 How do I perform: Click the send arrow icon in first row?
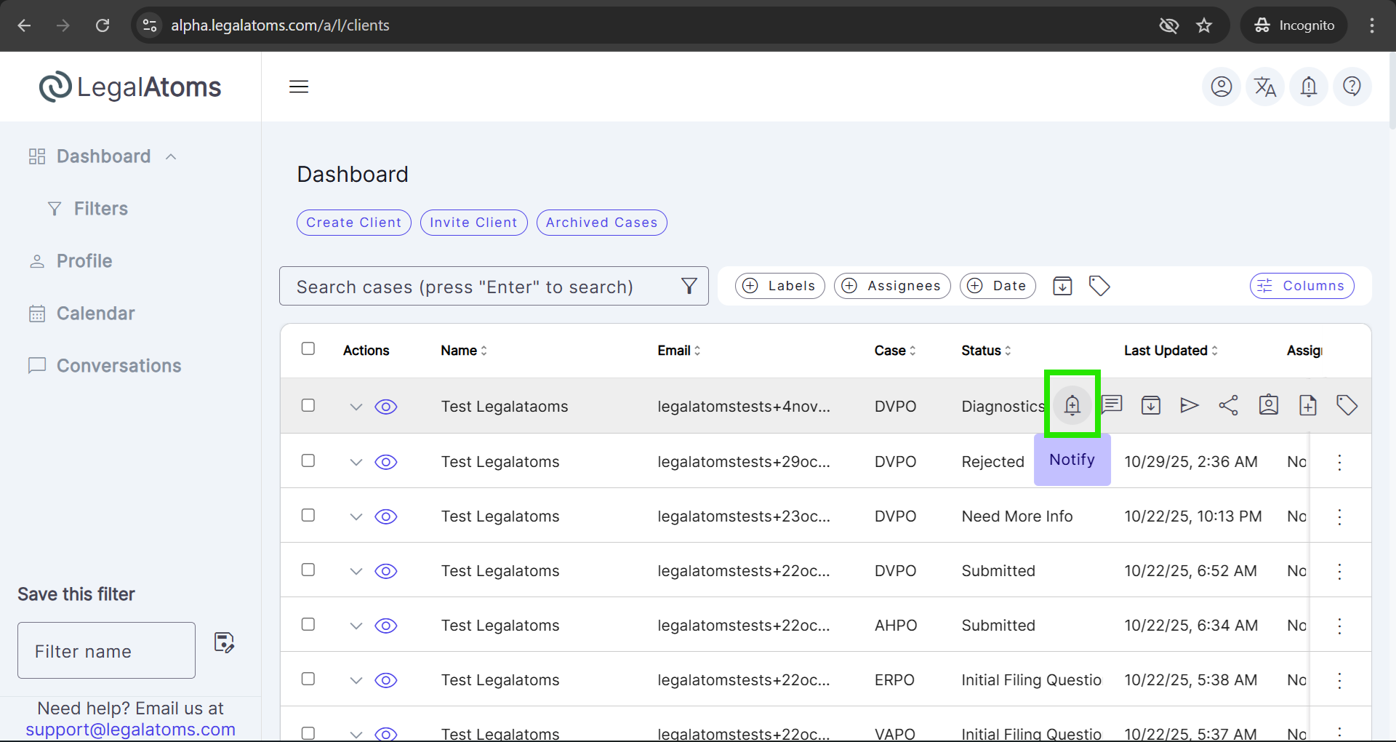[x=1189, y=405]
